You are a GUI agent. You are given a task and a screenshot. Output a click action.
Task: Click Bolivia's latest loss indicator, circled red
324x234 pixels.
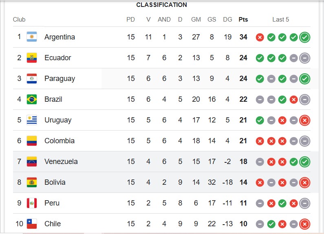305,183
